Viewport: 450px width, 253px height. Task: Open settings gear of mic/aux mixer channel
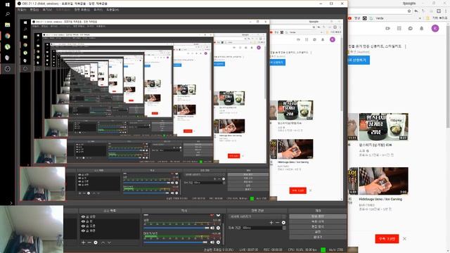point(218,242)
